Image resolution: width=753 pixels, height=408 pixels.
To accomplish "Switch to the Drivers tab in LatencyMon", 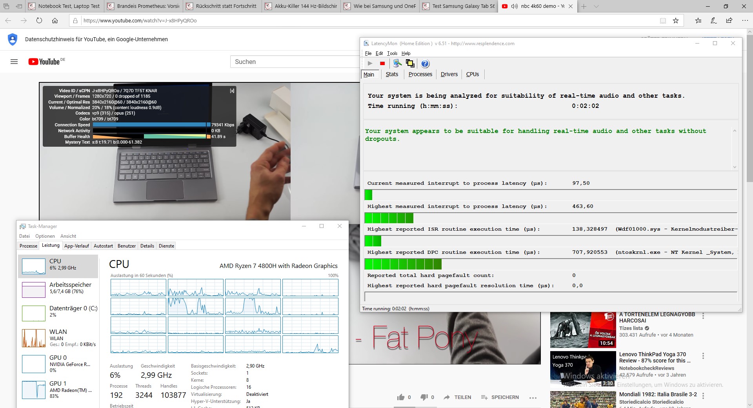I will pos(449,74).
